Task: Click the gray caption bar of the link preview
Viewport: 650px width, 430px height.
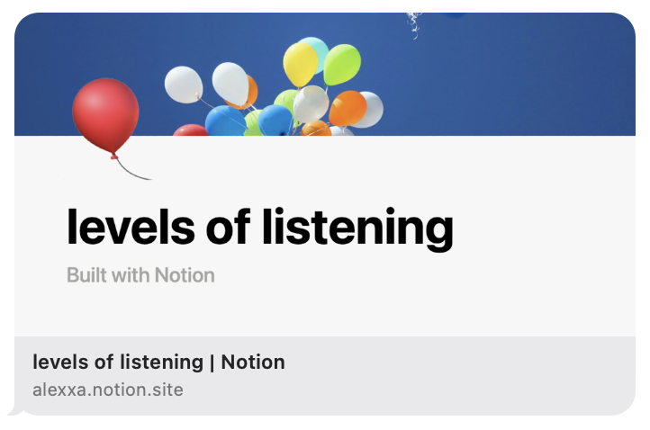Action: tap(325, 376)
